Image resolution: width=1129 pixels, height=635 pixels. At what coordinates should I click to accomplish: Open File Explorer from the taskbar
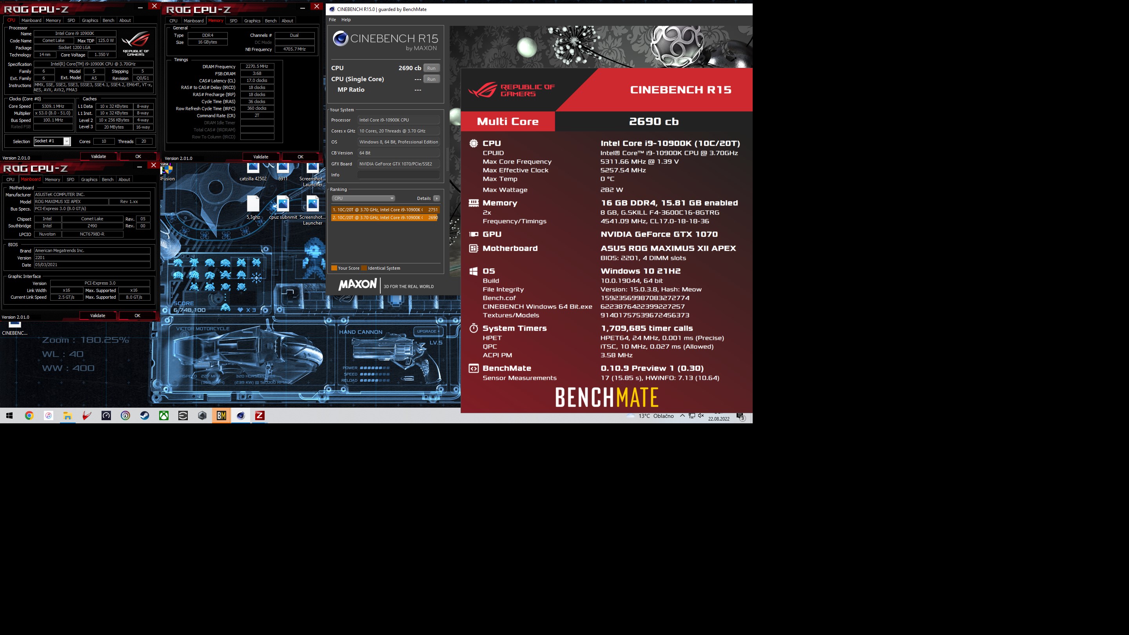(67, 415)
